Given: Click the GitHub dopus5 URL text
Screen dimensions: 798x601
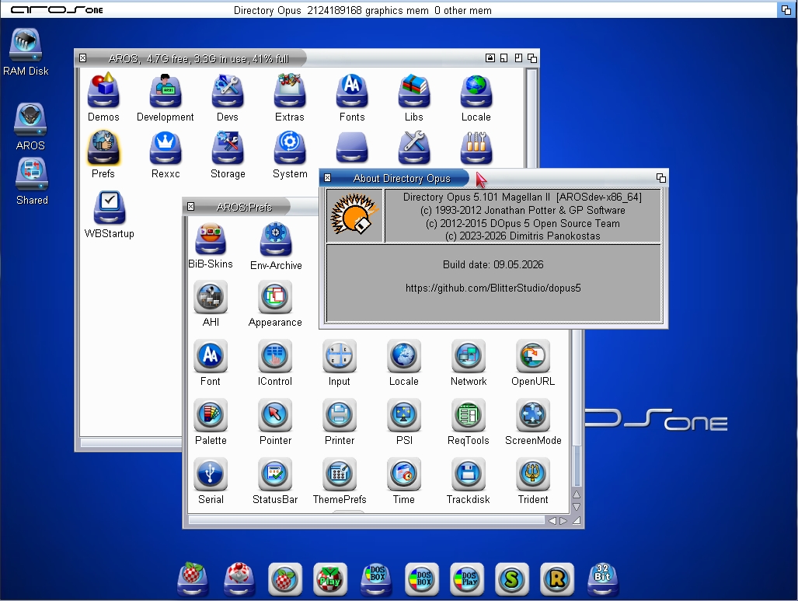Looking at the screenshot, I should point(493,288).
